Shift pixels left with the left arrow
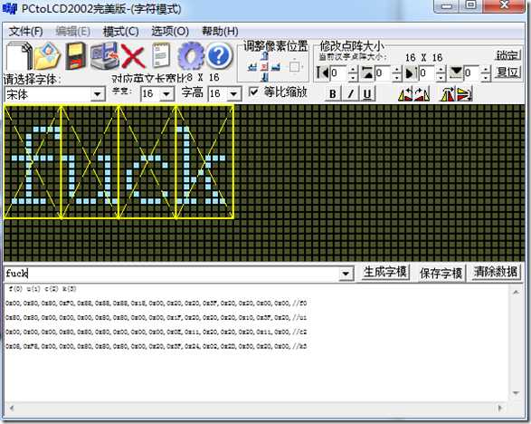Viewport: 531px width, 424px height. 252,66
